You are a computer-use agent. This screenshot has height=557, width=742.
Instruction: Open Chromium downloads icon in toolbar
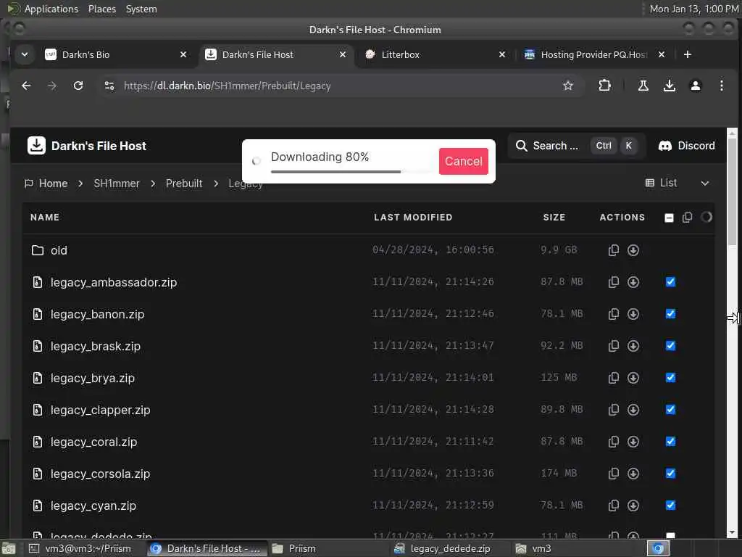tap(669, 86)
